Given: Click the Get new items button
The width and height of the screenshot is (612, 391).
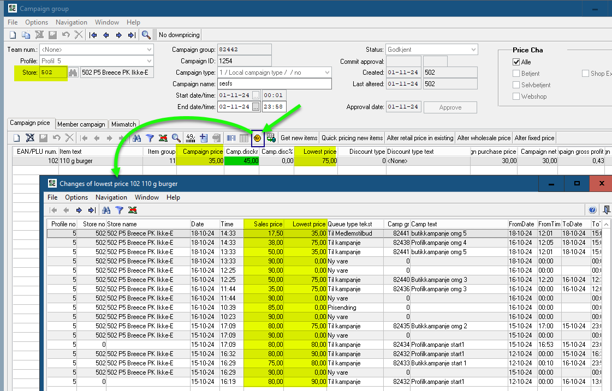Looking at the screenshot, I should click(x=299, y=138).
